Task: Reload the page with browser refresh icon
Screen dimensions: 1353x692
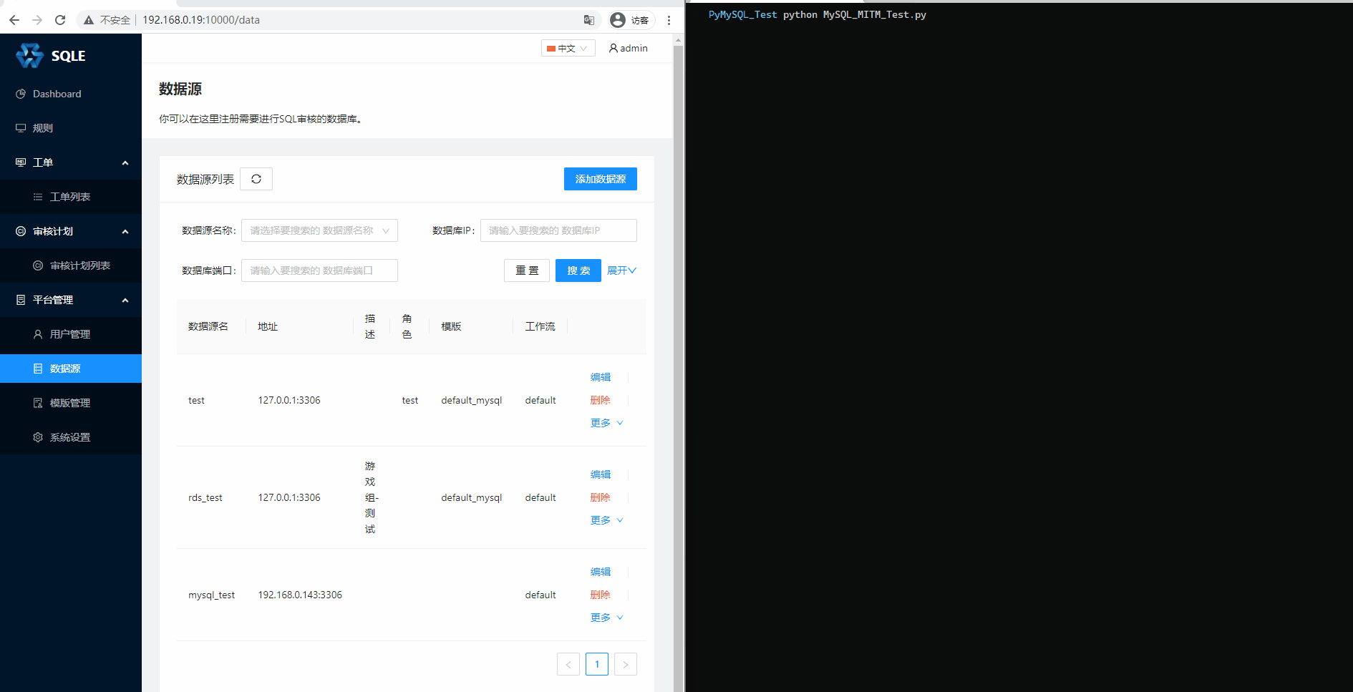Action: (60, 20)
